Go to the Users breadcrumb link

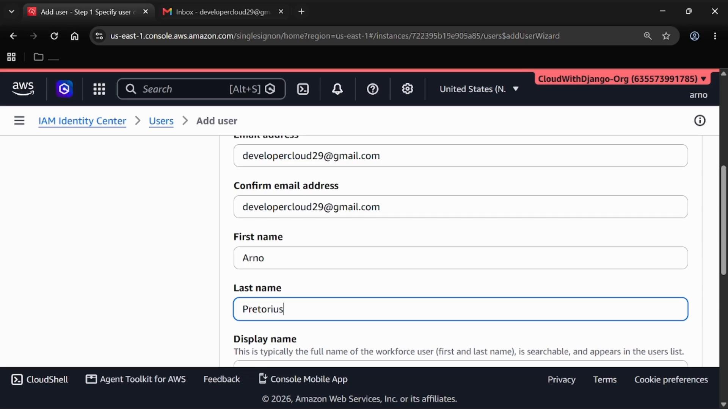coord(161,121)
